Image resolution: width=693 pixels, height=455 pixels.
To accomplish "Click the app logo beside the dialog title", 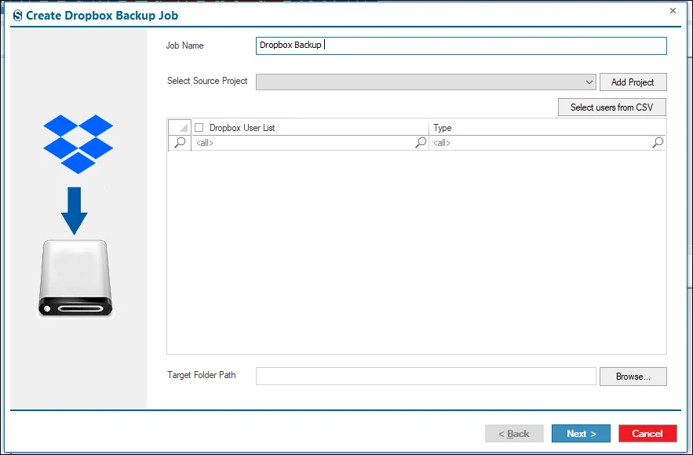I will [17, 16].
